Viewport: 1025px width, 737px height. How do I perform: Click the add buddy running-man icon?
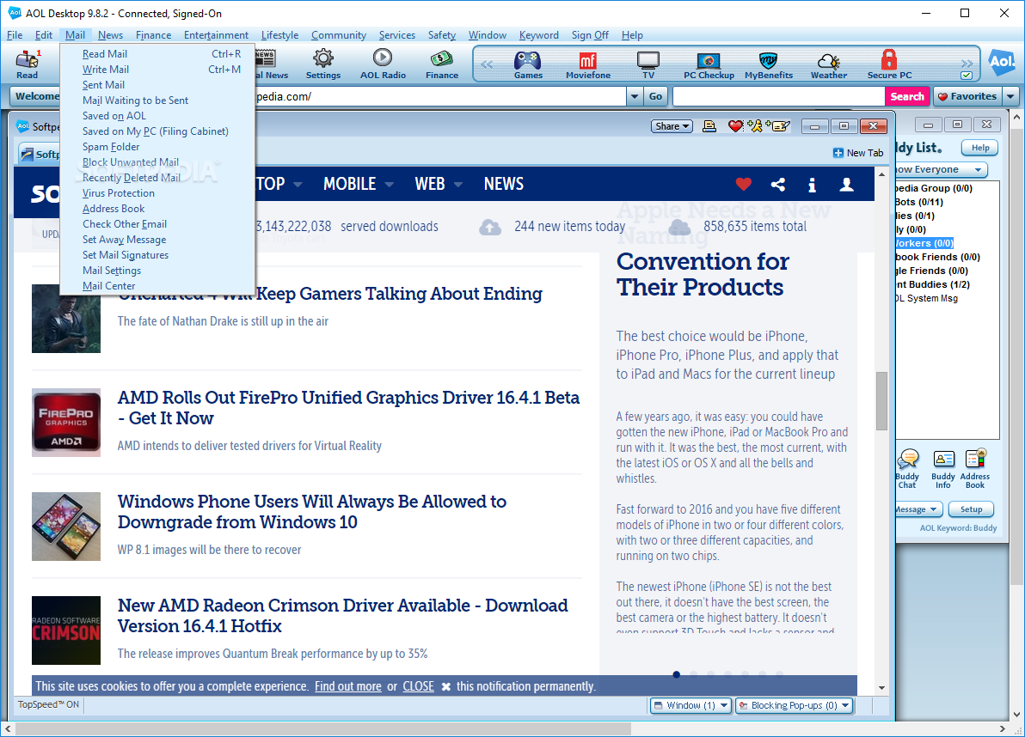click(x=755, y=126)
